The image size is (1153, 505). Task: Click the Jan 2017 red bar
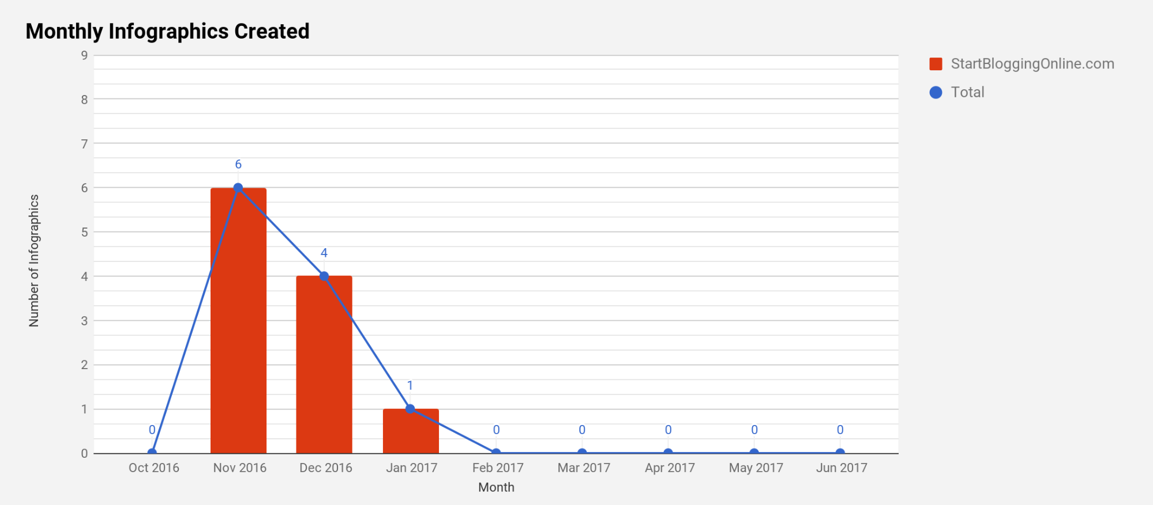411,431
